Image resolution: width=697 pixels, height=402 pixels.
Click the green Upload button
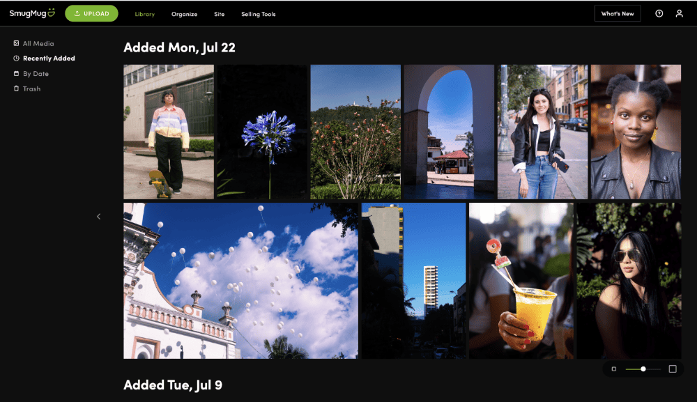click(91, 14)
